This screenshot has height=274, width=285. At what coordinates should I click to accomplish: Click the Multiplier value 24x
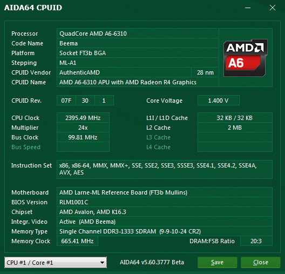[x=83, y=128]
